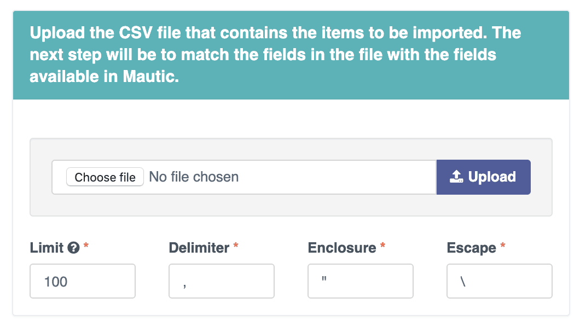Click the Enclosure field label
The height and width of the screenshot is (327, 580).
coord(342,248)
